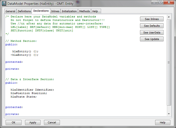Click the code editor scrollbar up arrow
The width and height of the screenshot is (176, 128).
(169, 17)
